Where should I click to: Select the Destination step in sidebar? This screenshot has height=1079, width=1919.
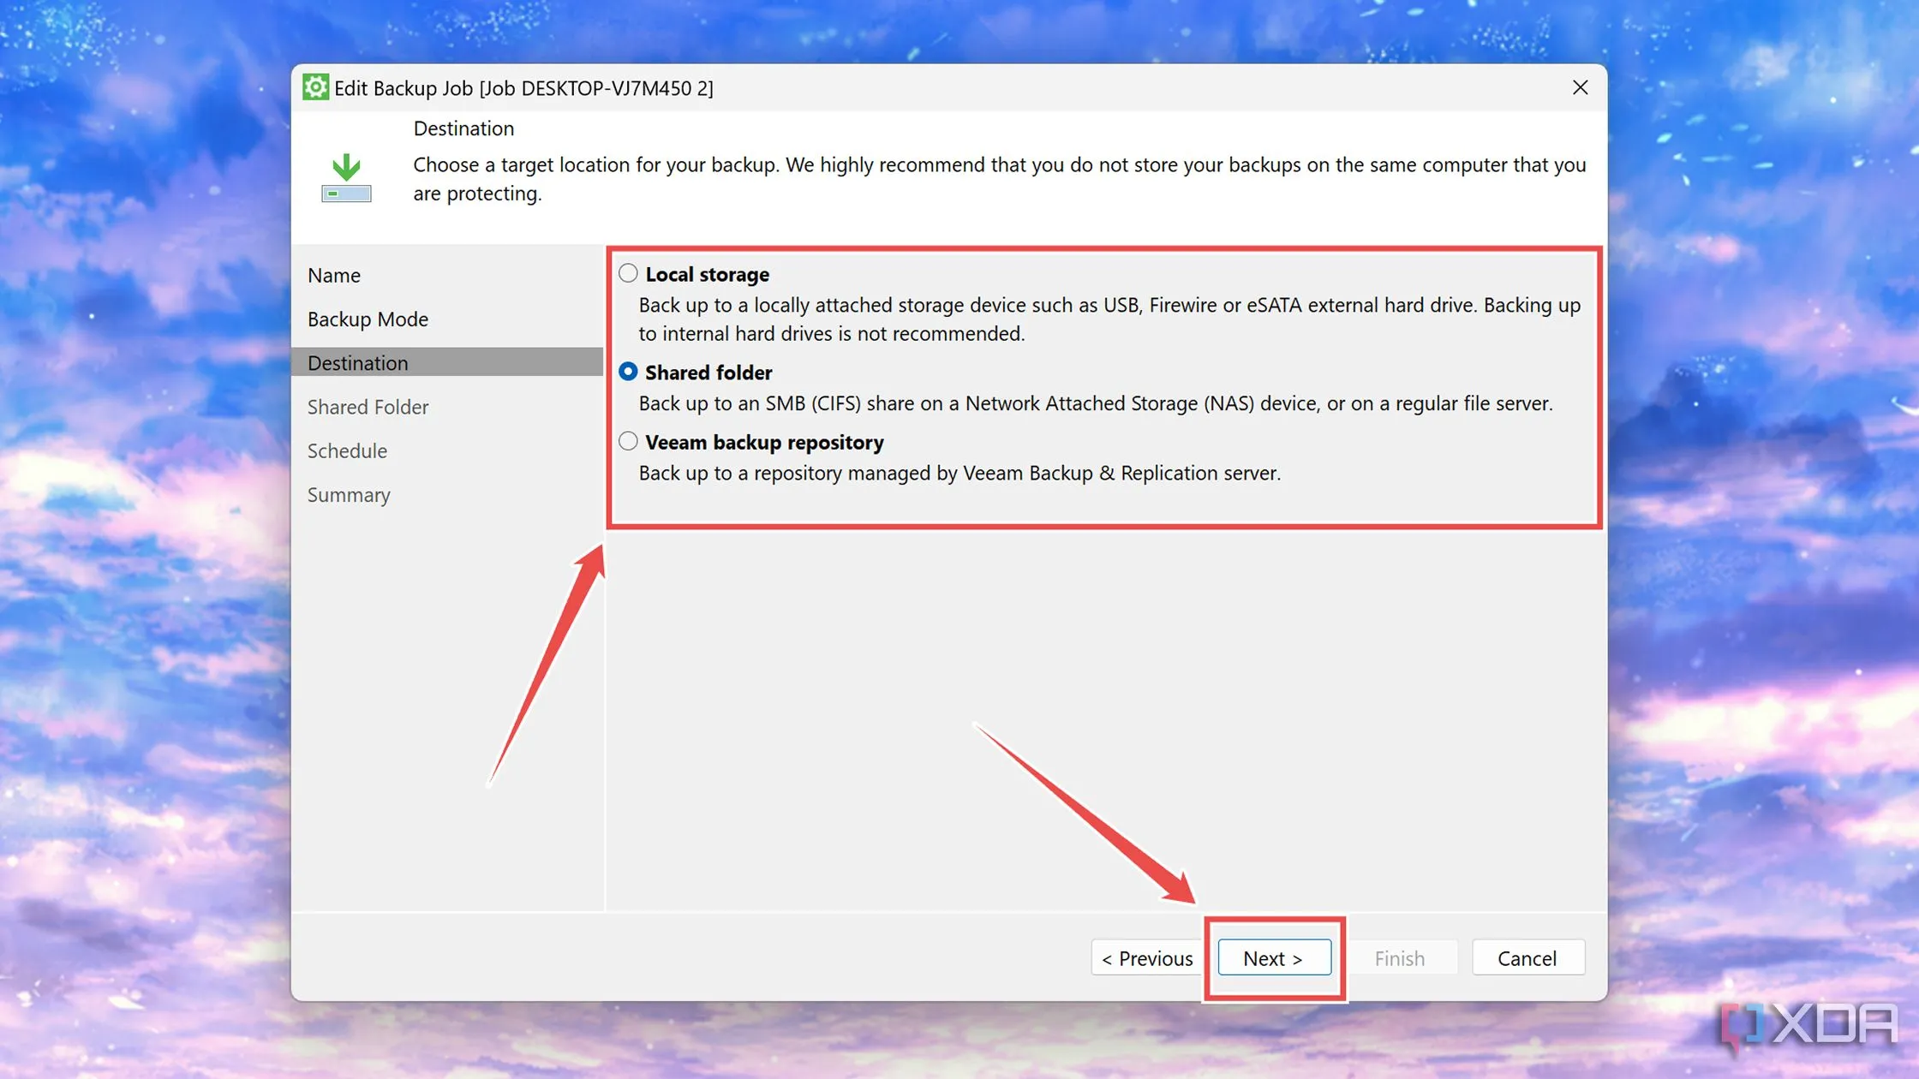pos(357,362)
